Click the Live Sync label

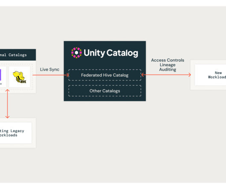coord(49,70)
